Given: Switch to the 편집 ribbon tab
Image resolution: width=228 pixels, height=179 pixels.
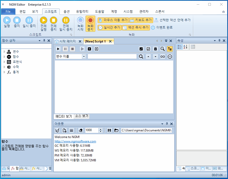Looking at the screenshot, I should [23, 12].
